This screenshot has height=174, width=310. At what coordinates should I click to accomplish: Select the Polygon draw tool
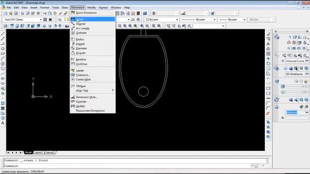2,49
